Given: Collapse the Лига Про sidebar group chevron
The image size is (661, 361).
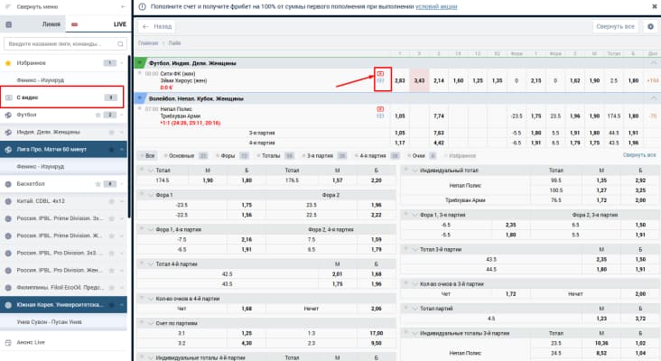Looking at the screenshot, I should click(x=122, y=150).
